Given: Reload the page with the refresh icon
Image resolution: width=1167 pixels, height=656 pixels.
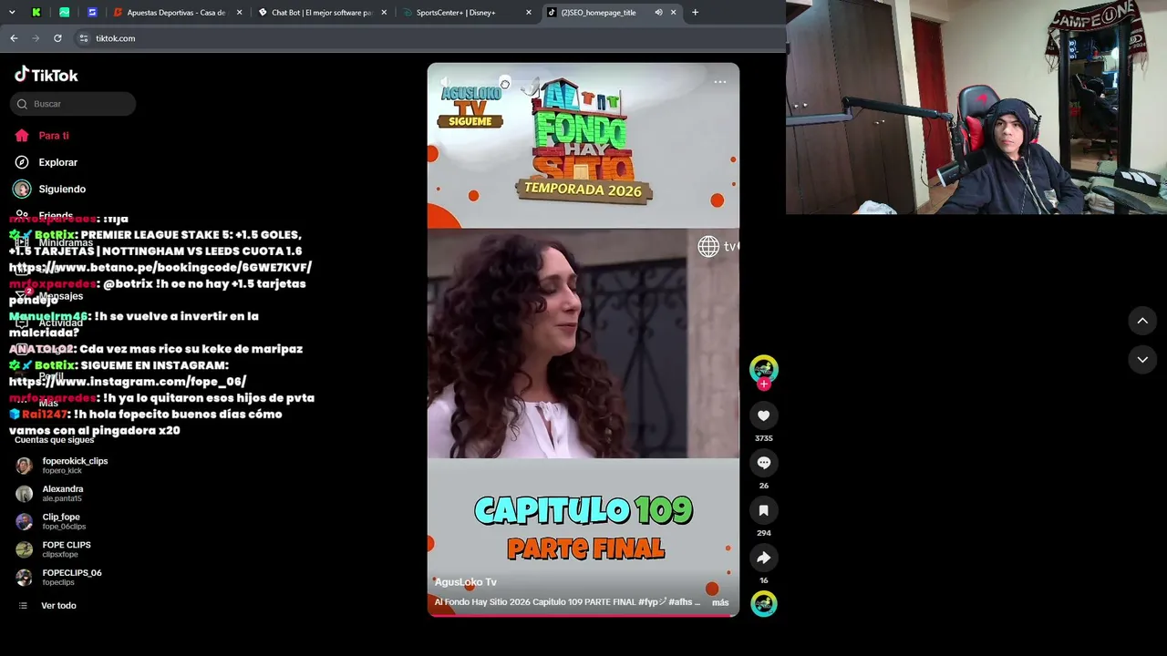Looking at the screenshot, I should point(57,38).
